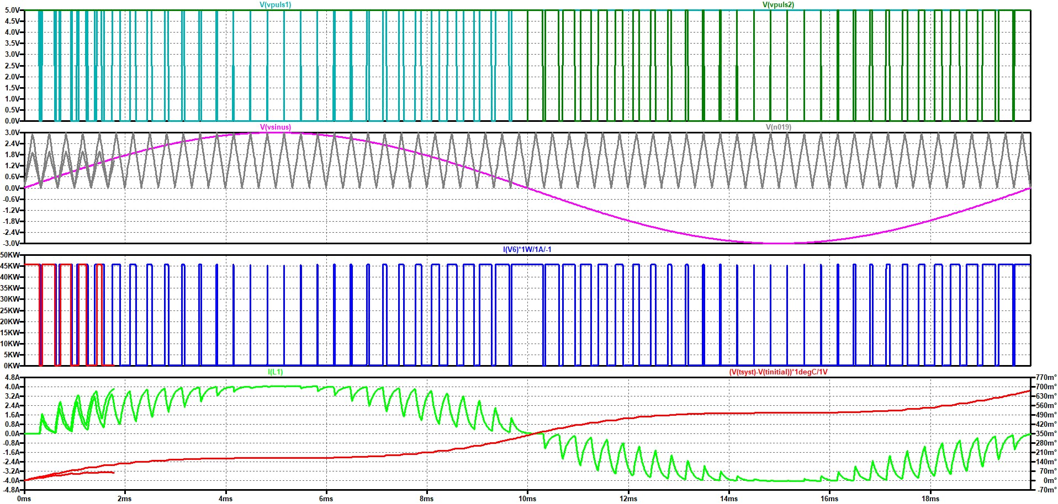The image size is (1058, 504).
Task: Click the 5.0V axis value in top pane
Action: pos(12,10)
